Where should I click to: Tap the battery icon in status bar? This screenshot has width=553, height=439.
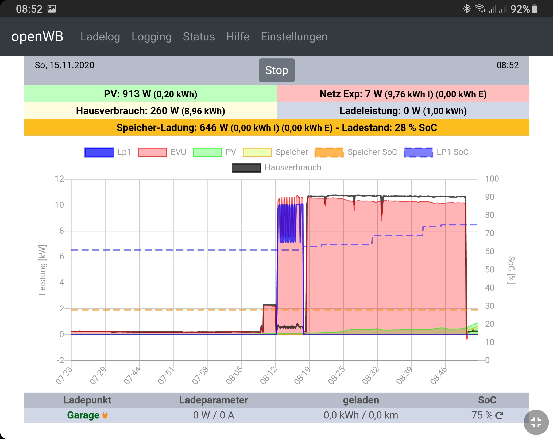(534, 9)
